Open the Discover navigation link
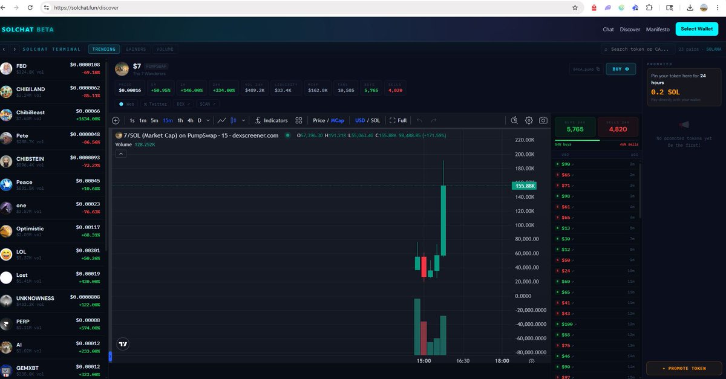 point(630,29)
